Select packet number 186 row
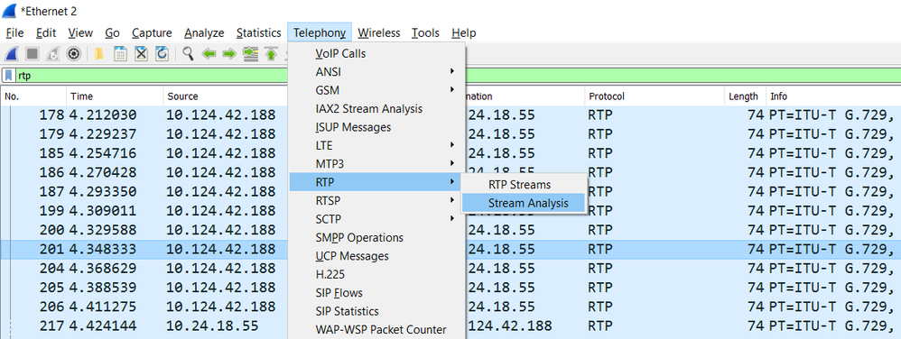The width and height of the screenshot is (901, 339). click(x=450, y=172)
